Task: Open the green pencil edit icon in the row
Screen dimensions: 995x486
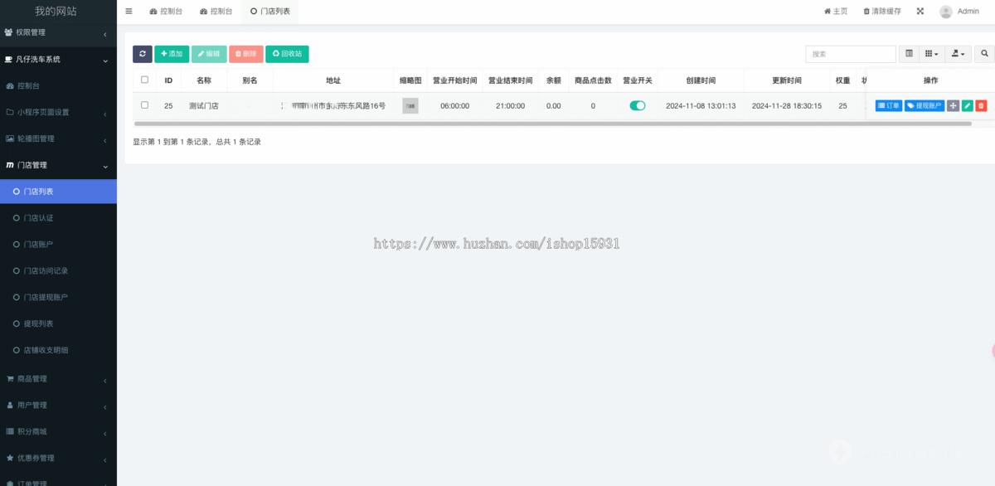Action: point(967,105)
